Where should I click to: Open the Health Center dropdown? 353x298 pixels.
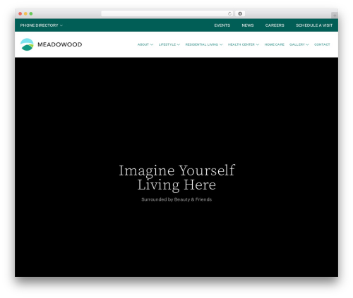click(x=244, y=44)
